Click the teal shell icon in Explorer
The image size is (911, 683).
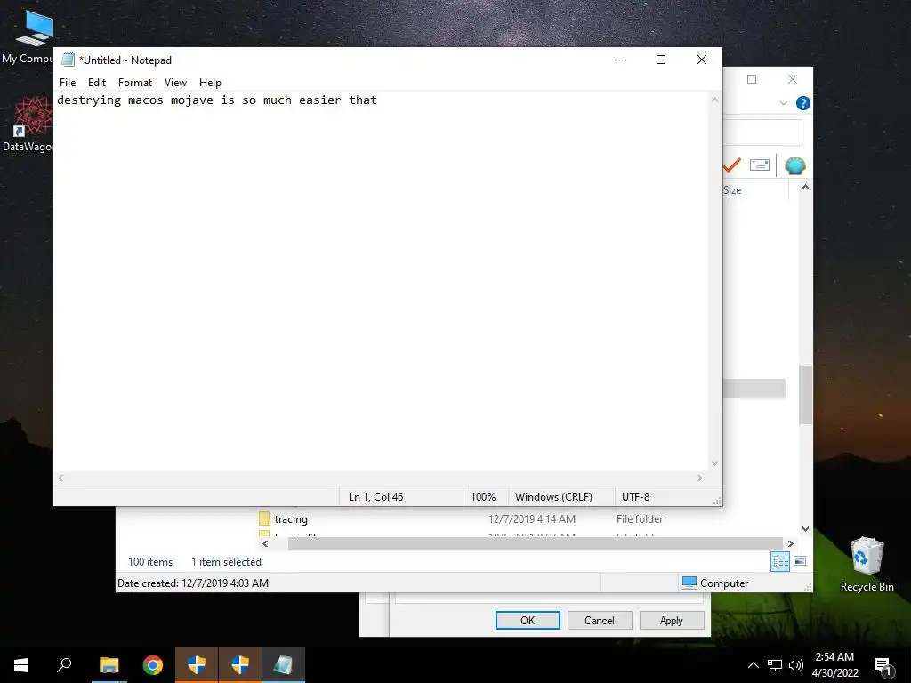pos(794,165)
